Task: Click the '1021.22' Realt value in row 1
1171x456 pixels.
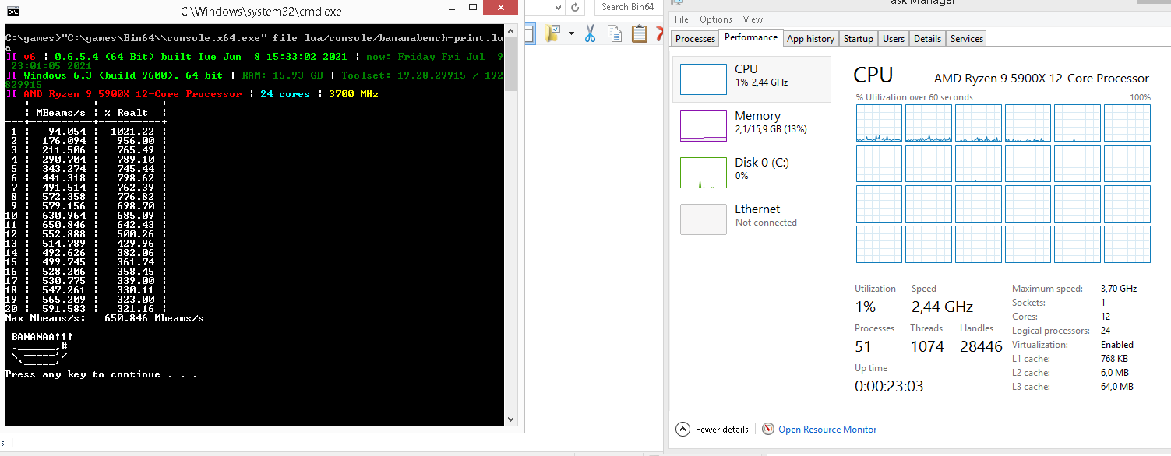Action: tap(132, 132)
